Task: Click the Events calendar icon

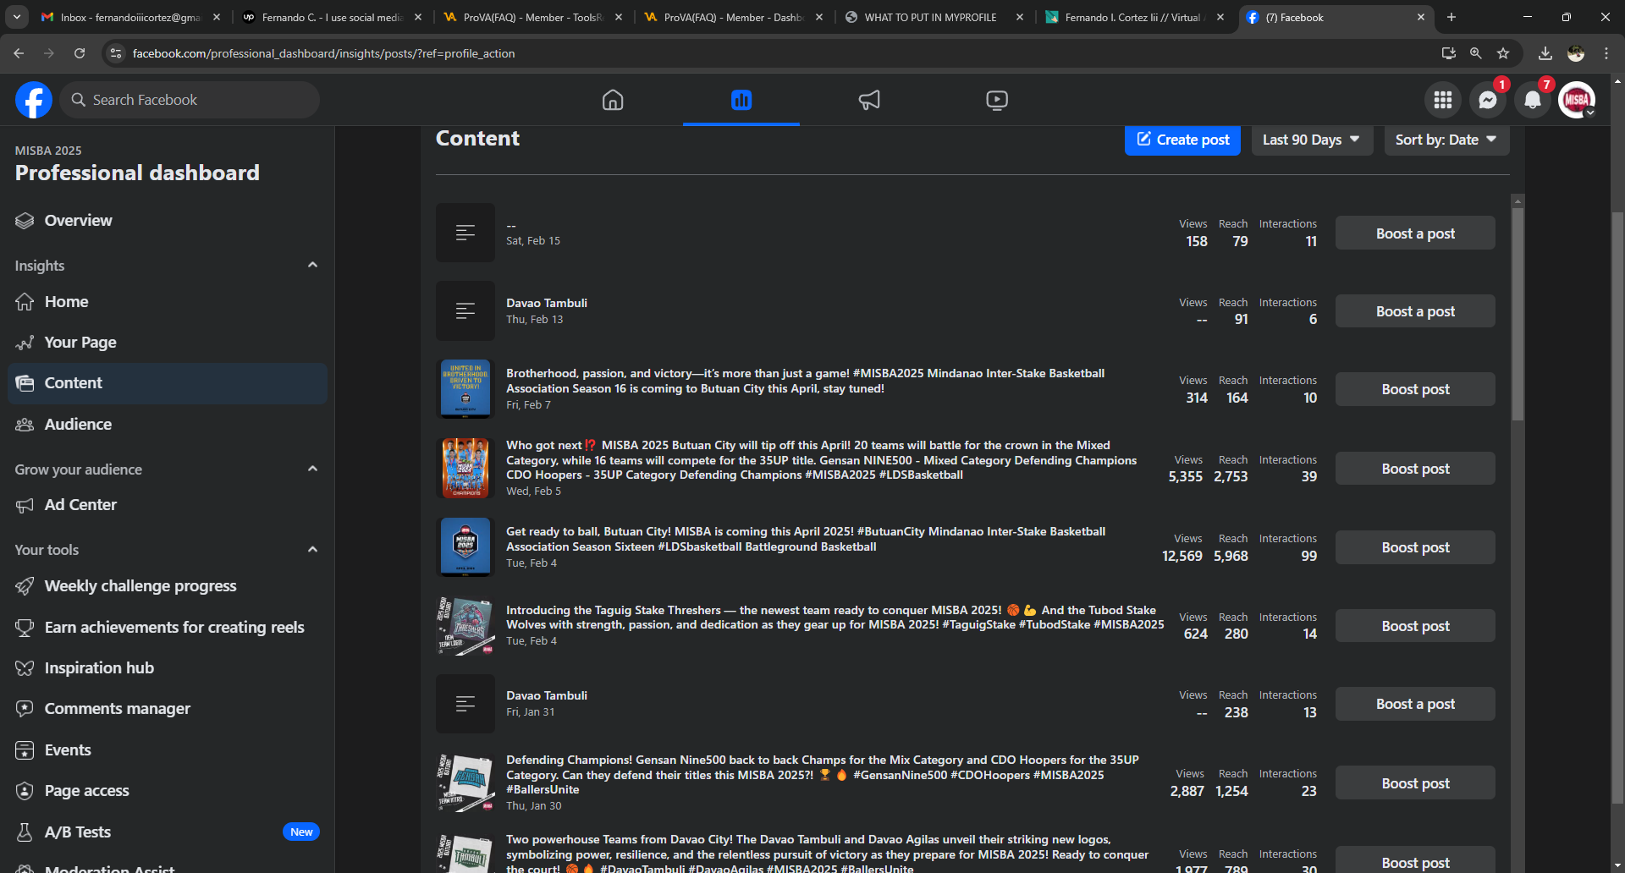Action: [x=25, y=750]
